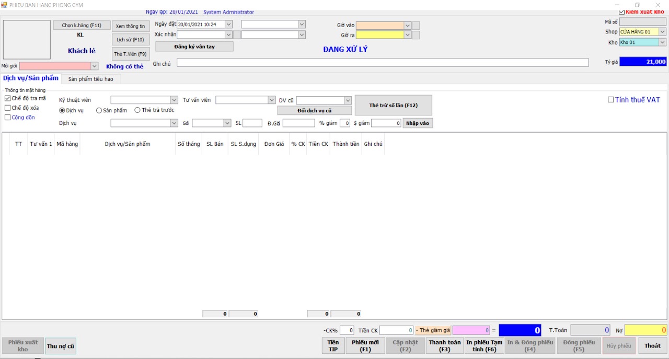Click 'Chọn k.hàng (F11)' button
669x359 pixels.
(82, 25)
